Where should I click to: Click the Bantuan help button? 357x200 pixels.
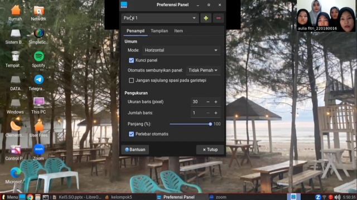(x=135, y=149)
